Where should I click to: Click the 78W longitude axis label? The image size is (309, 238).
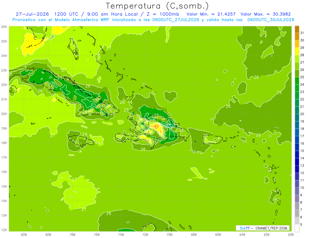point(72,234)
